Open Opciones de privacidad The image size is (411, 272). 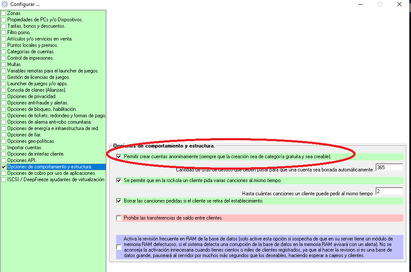tap(32, 96)
